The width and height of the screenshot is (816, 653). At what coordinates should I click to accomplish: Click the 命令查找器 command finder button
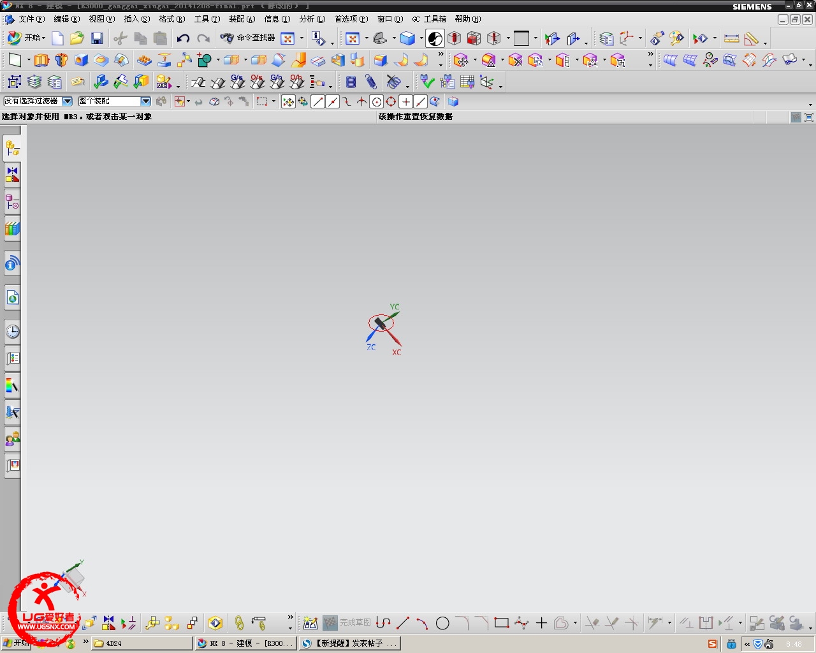click(247, 38)
